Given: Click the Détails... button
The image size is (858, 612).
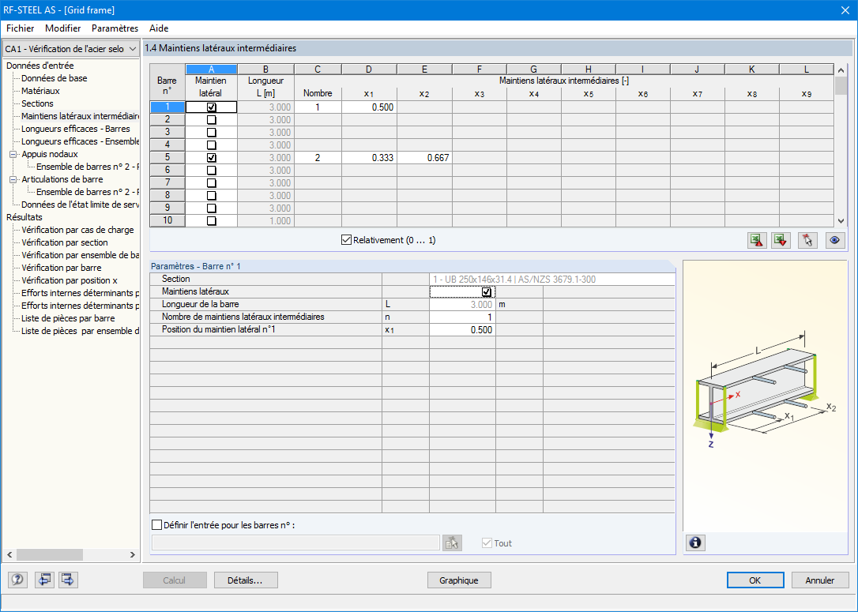Looking at the screenshot, I should [x=246, y=580].
